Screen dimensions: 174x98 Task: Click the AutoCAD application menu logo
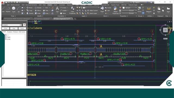tap(2, 2)
